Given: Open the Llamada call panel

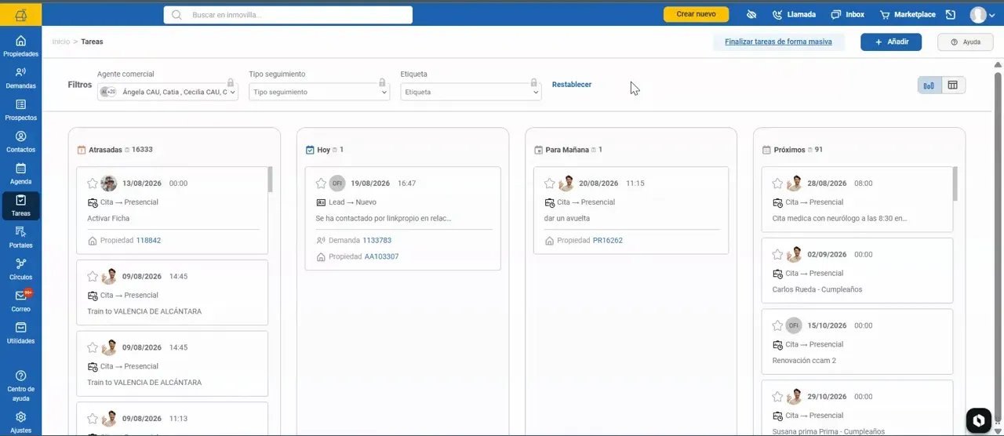Looking at the screenshot, I should click(794, 14).
